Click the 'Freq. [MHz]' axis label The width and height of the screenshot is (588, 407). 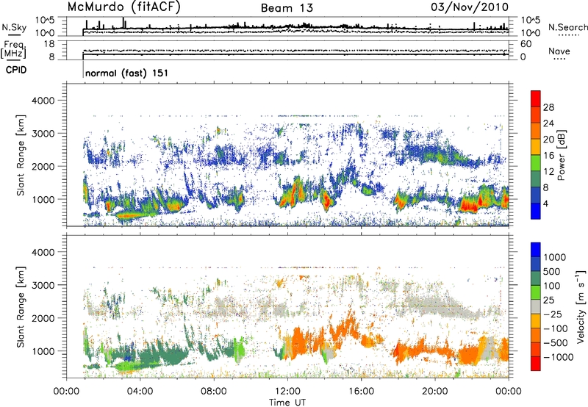(x=13, y=50)
